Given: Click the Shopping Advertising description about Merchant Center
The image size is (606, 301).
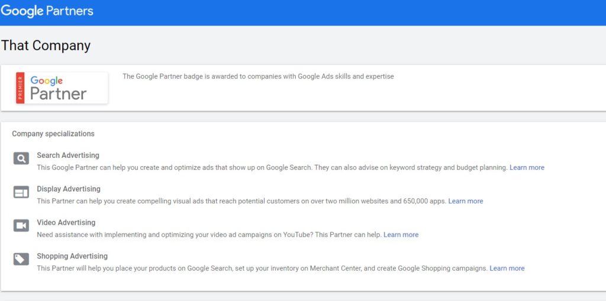Looking at the screenshot, I should (x=262, y=268).
